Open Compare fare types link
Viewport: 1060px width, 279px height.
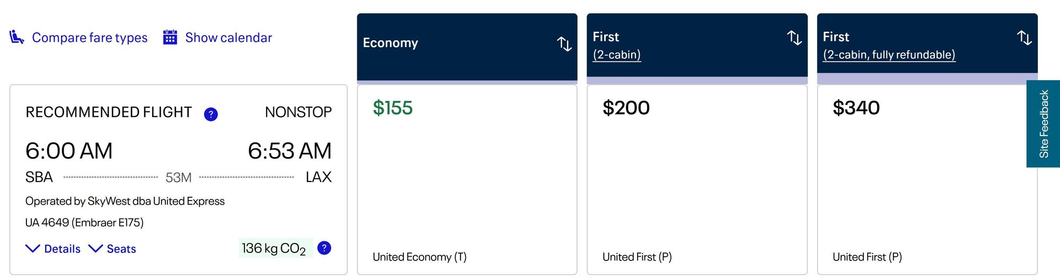point(90,38)
